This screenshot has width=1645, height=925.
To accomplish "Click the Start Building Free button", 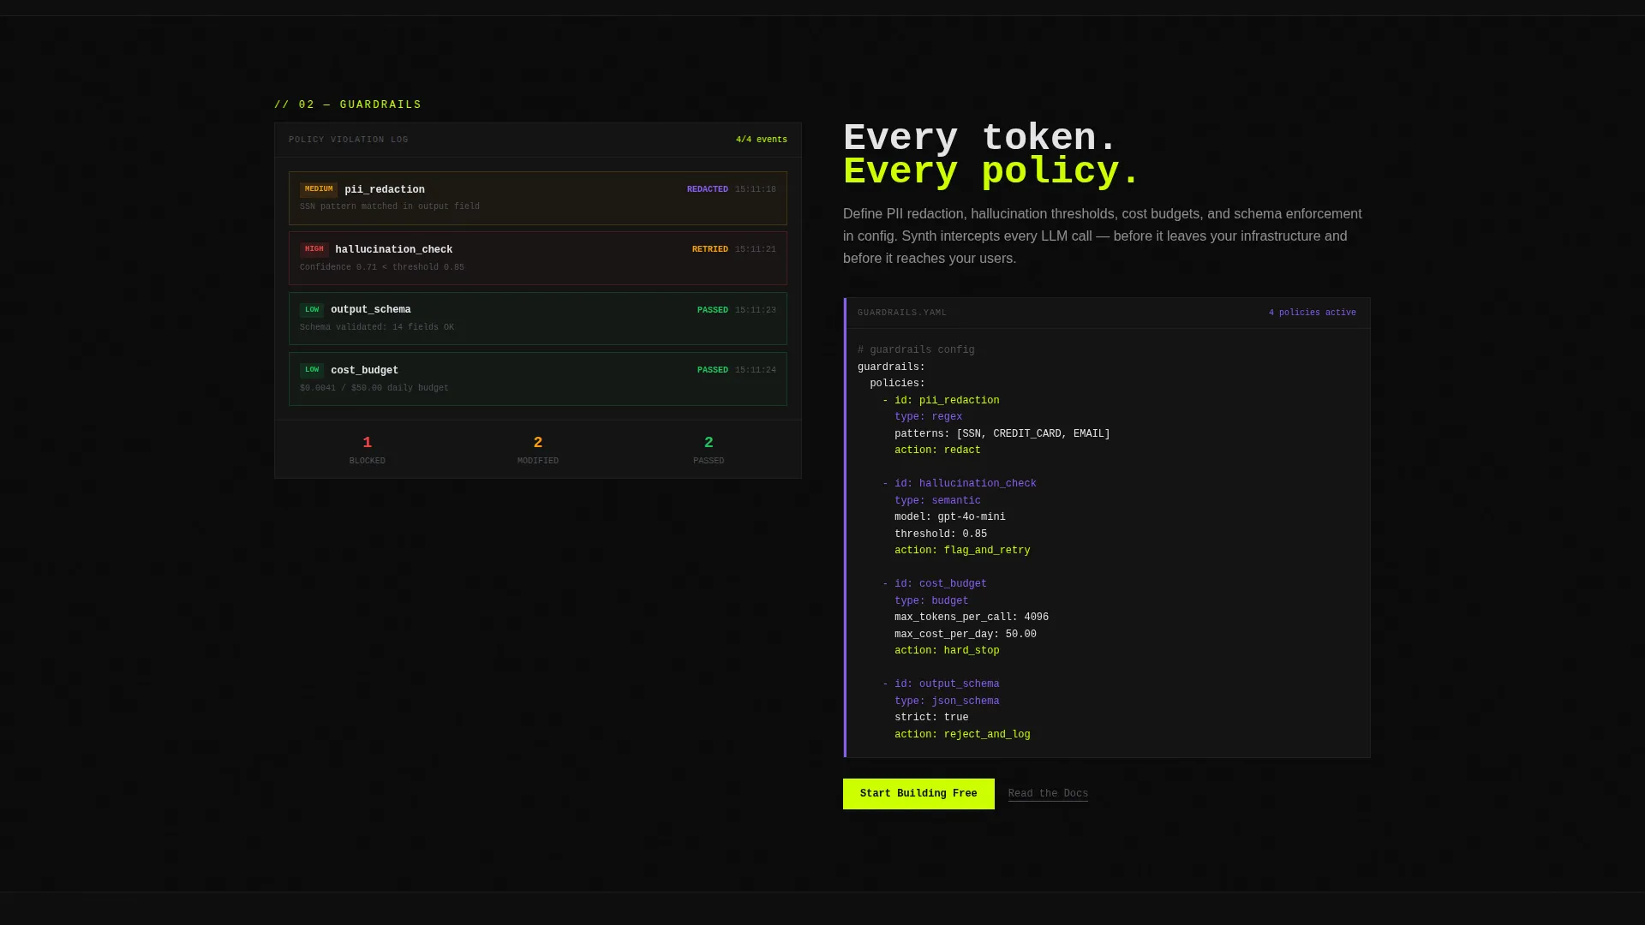I will coord(918,794).
